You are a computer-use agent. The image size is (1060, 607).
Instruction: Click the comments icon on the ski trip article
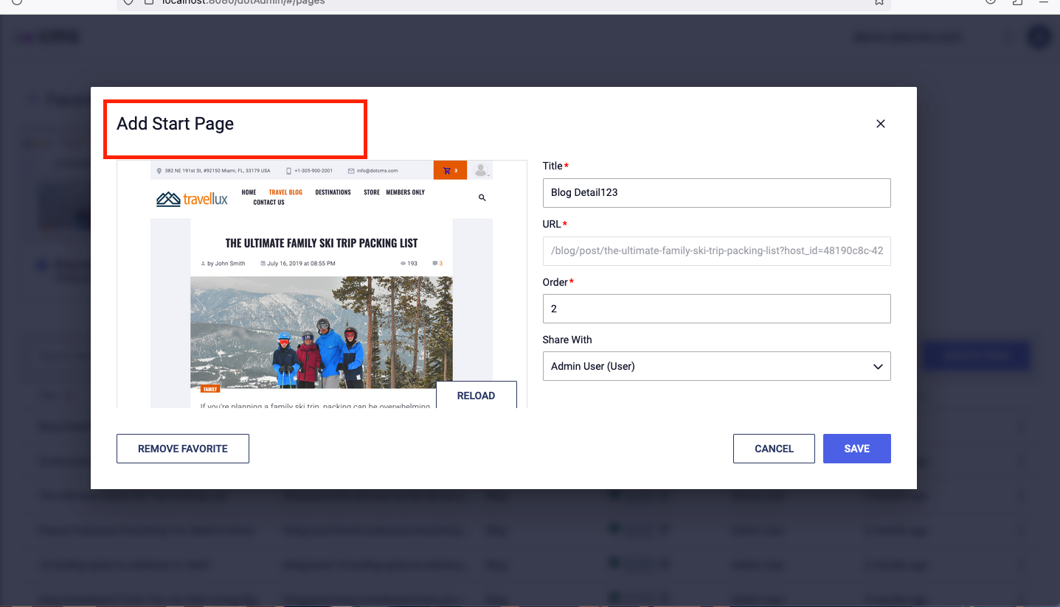[x=436, y=262]
